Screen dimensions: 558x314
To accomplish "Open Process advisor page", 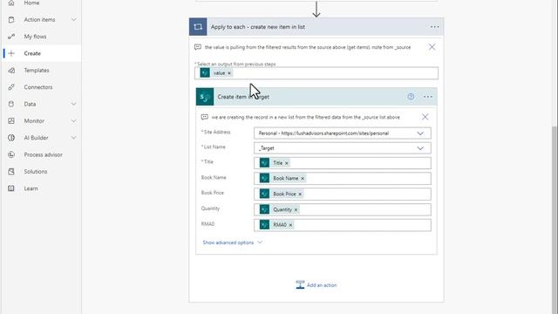I will pos(43,154).
